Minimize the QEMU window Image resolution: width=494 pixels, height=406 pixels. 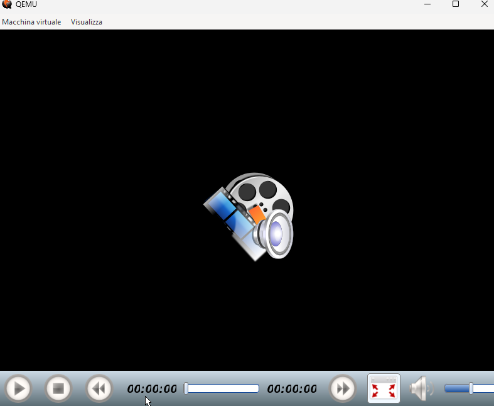click(427, 4)
